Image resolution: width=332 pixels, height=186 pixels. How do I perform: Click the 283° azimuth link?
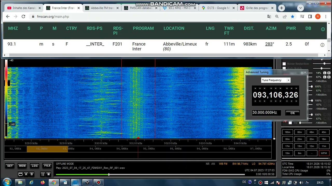point(269,44)
